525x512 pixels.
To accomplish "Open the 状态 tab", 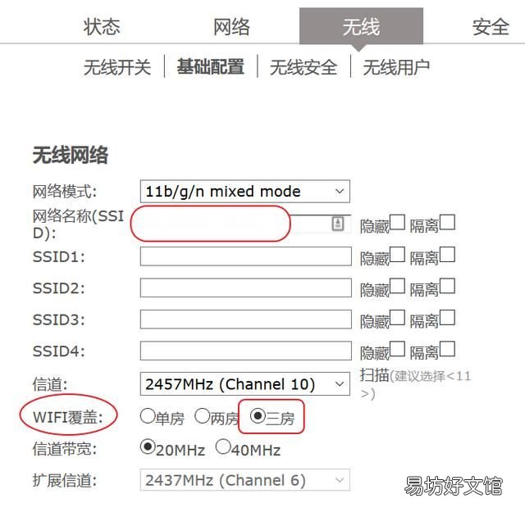I will [102, 27].
